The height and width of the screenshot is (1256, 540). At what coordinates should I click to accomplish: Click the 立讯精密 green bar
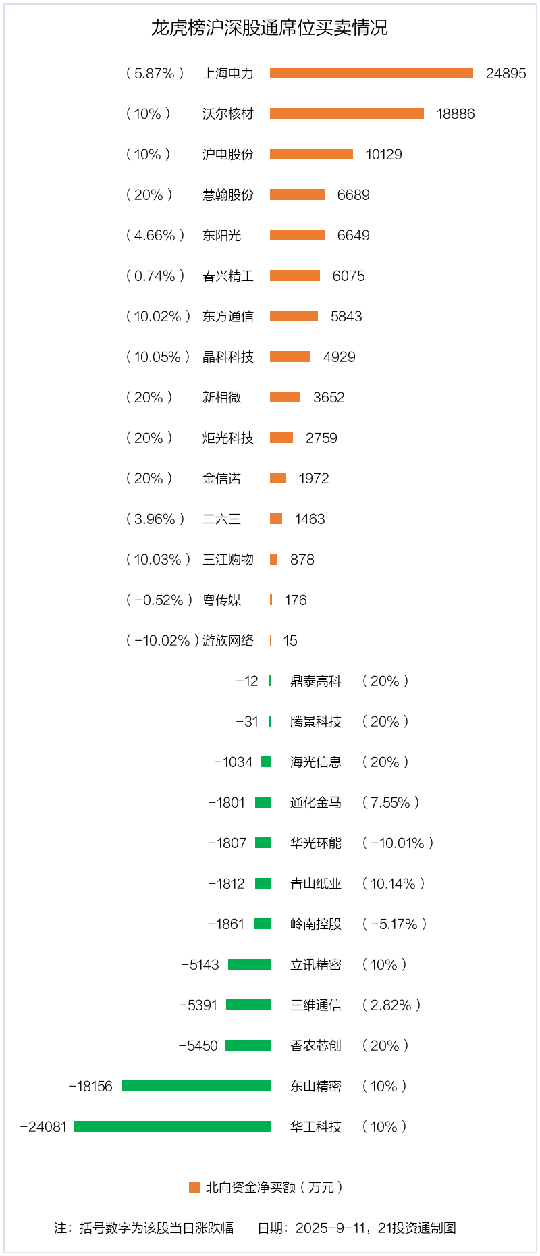249,964
